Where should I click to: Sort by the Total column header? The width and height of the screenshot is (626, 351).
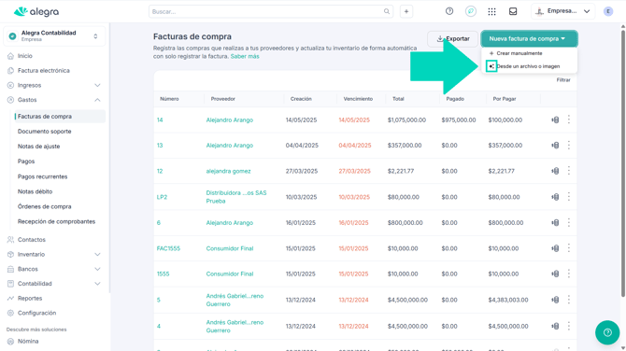point(398,99)
